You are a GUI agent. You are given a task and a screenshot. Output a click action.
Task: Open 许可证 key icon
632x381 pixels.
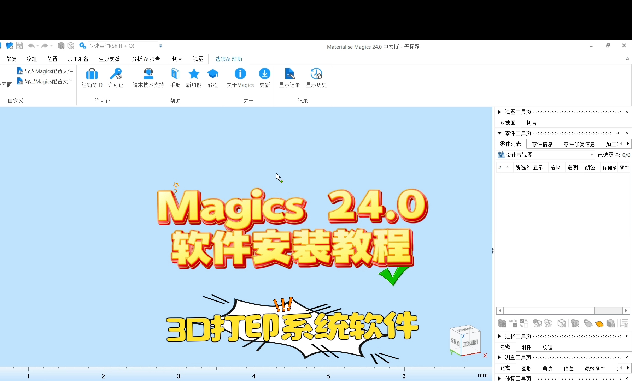click(x=116, y=74)
